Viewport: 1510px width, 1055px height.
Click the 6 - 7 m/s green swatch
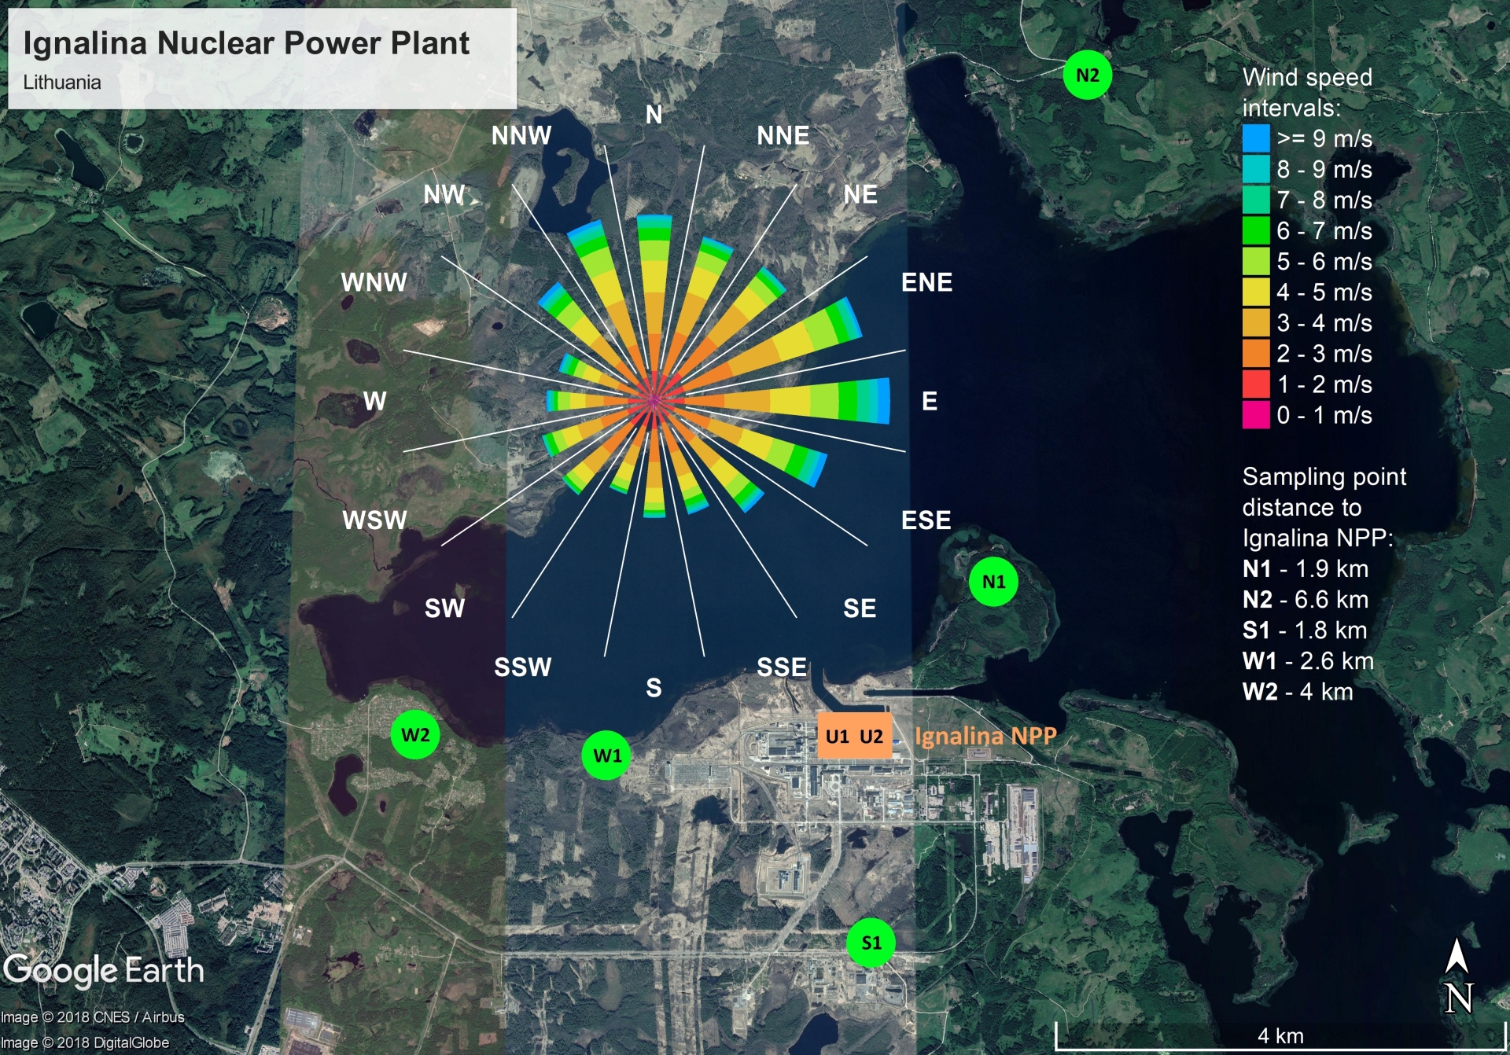pos(1256,230)
